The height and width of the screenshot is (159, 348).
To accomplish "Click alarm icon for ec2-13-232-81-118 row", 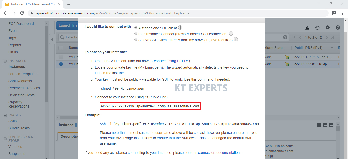I will 287,64.
